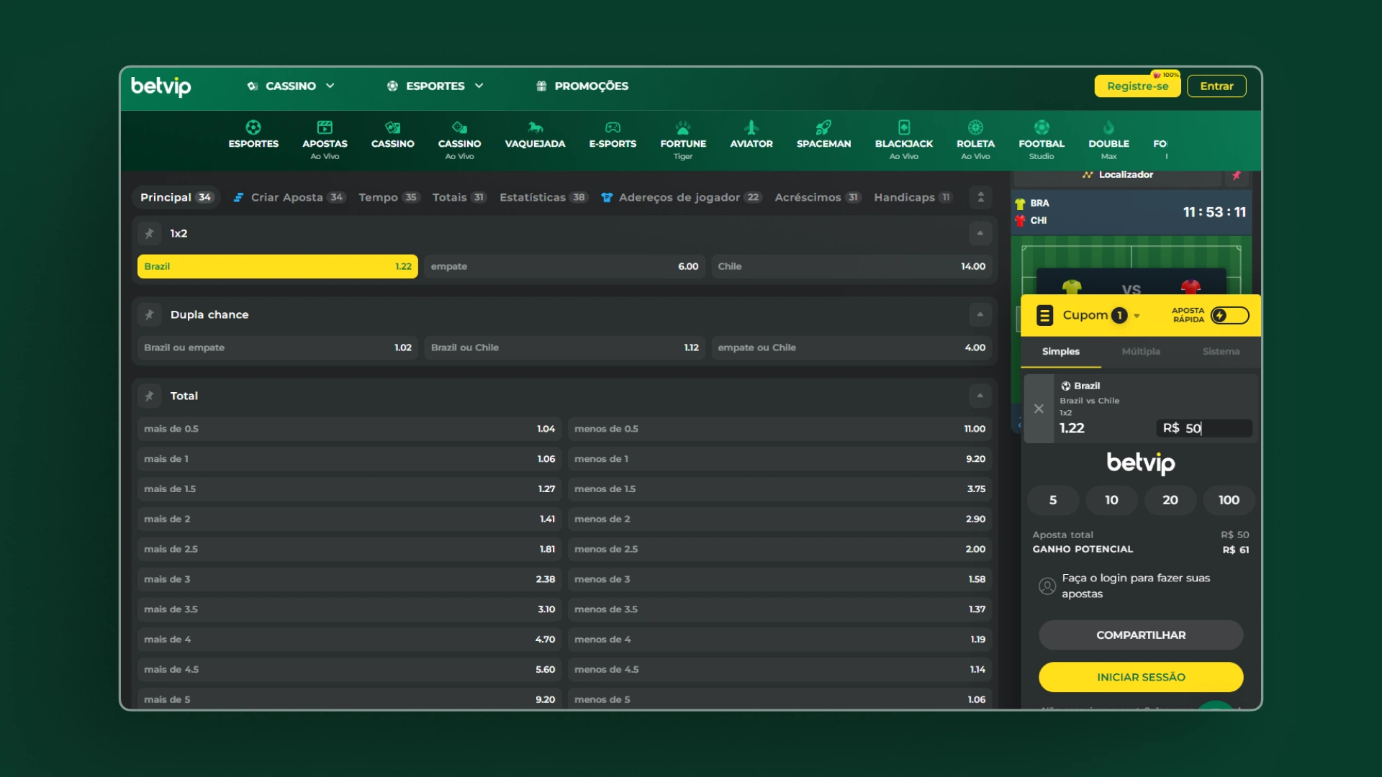Pin the 1x2 market
The height and width of the screenshot is (777, 1382).
pyautogui.click(x=150, y=233)
